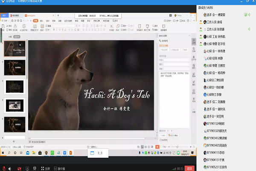256x171 pixels.
Task: Click the speaker volume icon in call bar
Action: (x=10, y=168)
